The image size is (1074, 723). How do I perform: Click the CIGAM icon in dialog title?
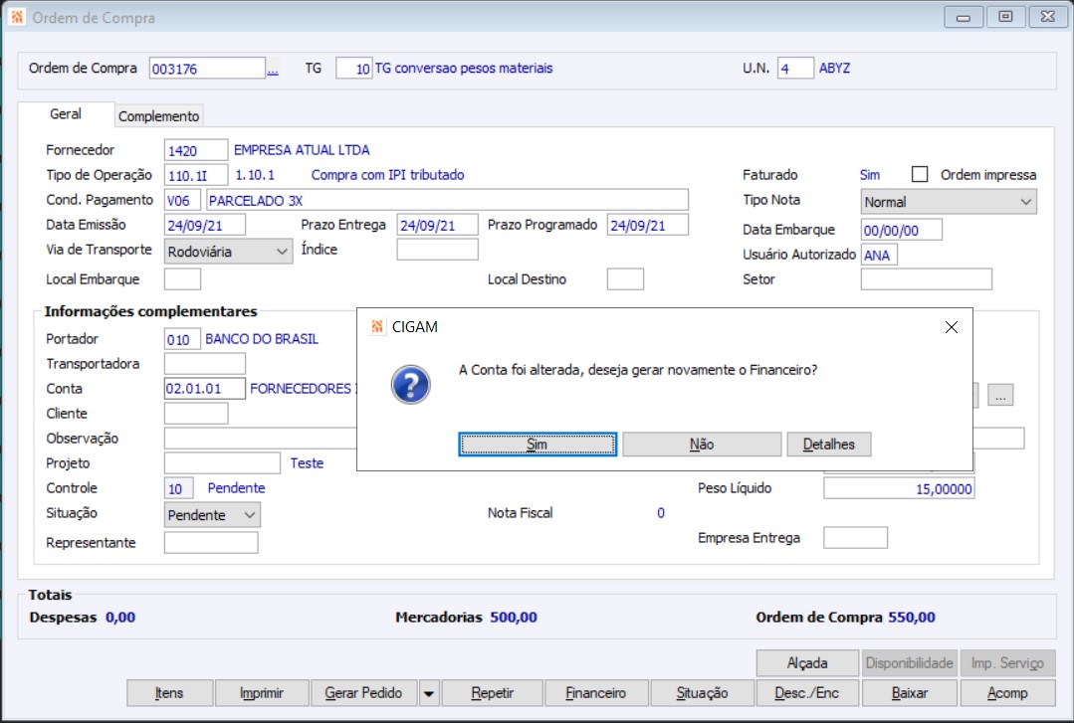[x=376, y=326]
